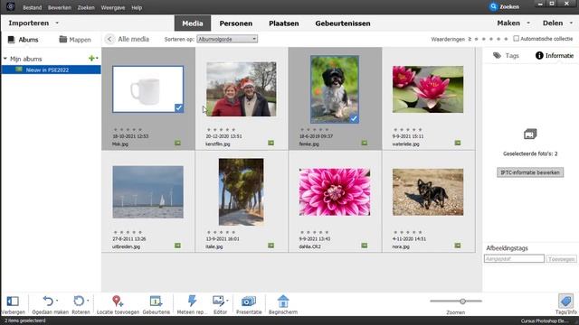Switch to the Mappen view
The image size is (579, 325).
point(75,40)
